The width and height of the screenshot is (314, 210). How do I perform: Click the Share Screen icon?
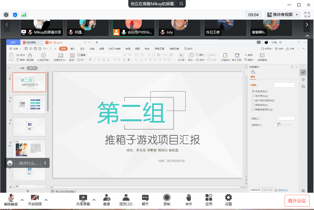tap(83, 198)
